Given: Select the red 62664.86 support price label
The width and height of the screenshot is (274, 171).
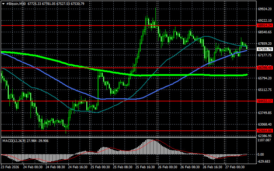Looking at the screenshot, I should tap(265, 131).
